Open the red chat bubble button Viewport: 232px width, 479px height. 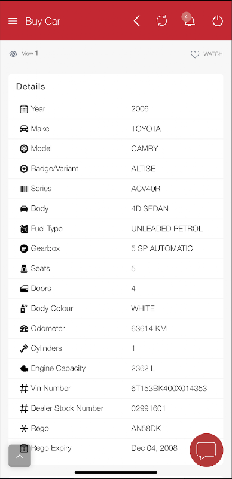[206, 450]
